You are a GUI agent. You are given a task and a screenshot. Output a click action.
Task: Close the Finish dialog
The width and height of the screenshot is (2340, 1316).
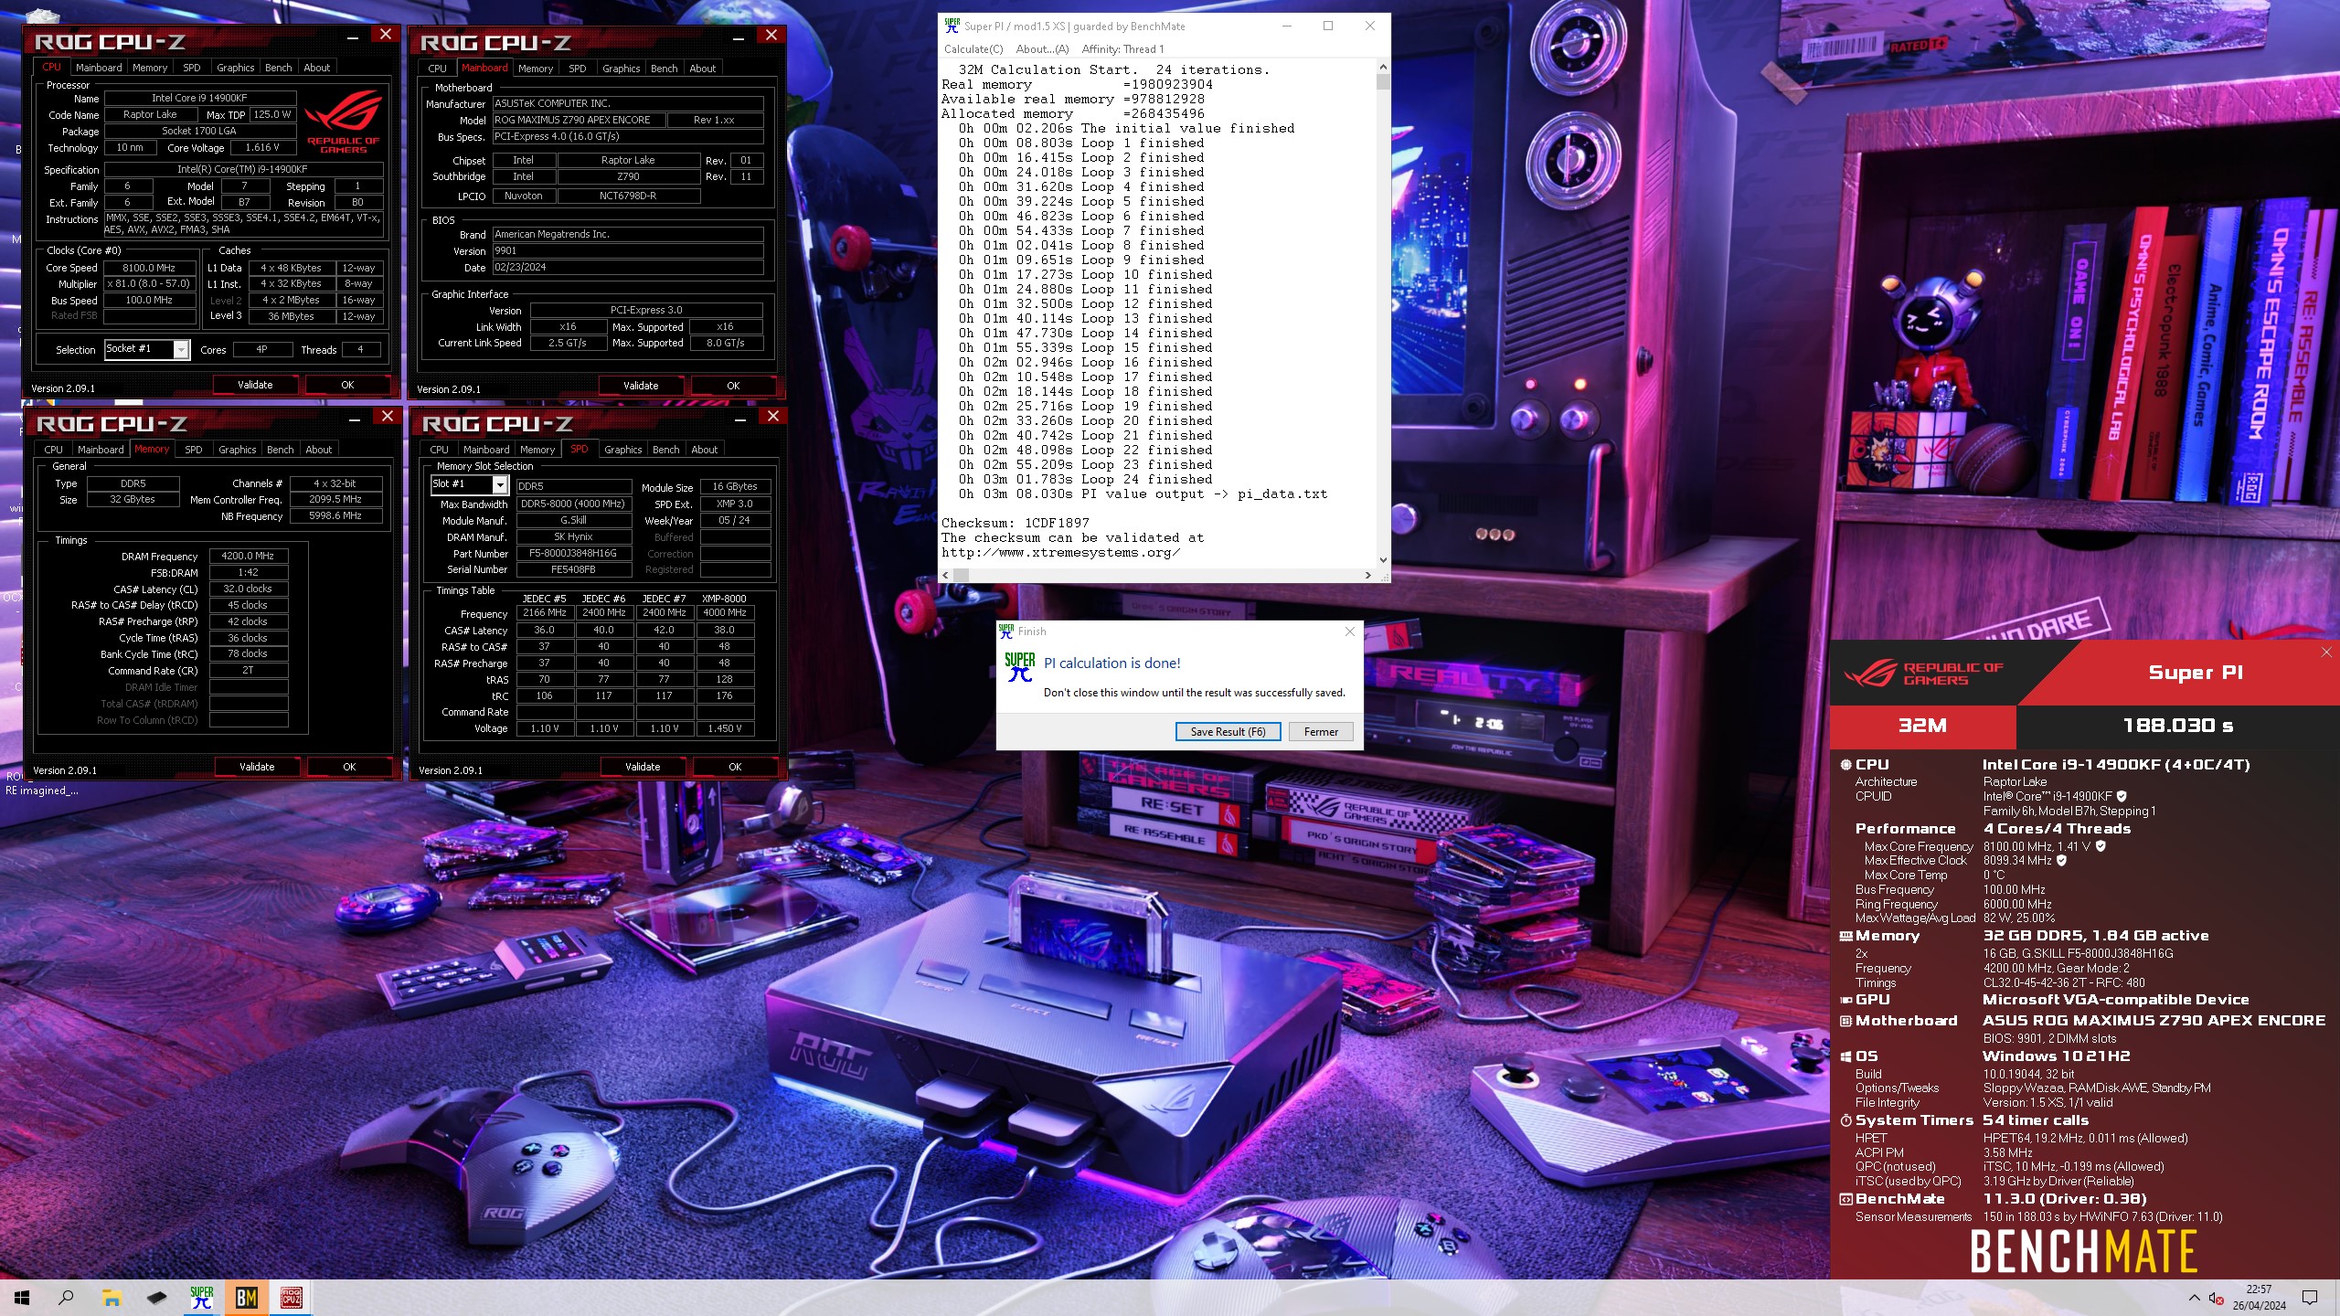click(1350, 631)
